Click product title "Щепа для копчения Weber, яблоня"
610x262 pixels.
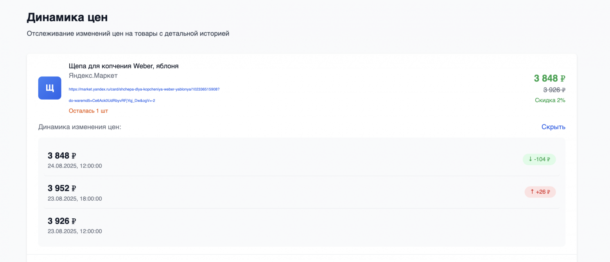[124, 66]
